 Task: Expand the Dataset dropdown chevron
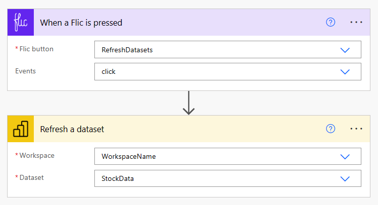(x=345, y=178)
